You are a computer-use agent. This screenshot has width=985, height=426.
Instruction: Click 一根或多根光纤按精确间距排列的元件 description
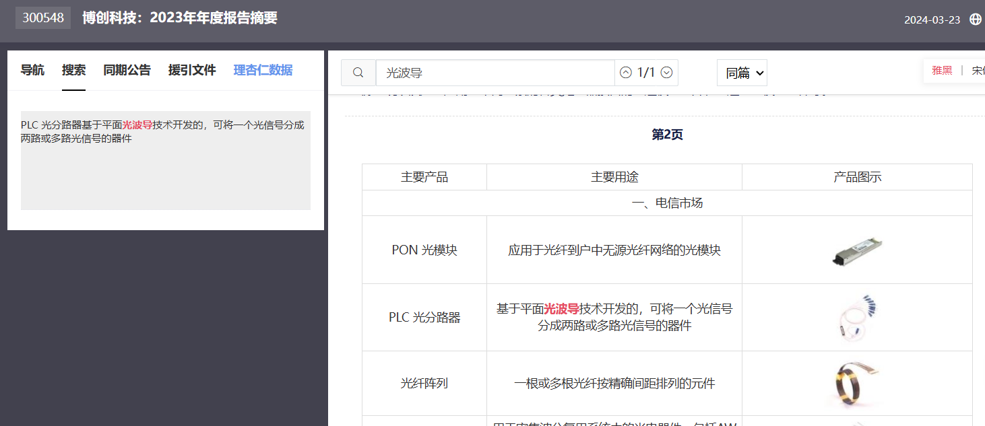click(x=614, y=383)
